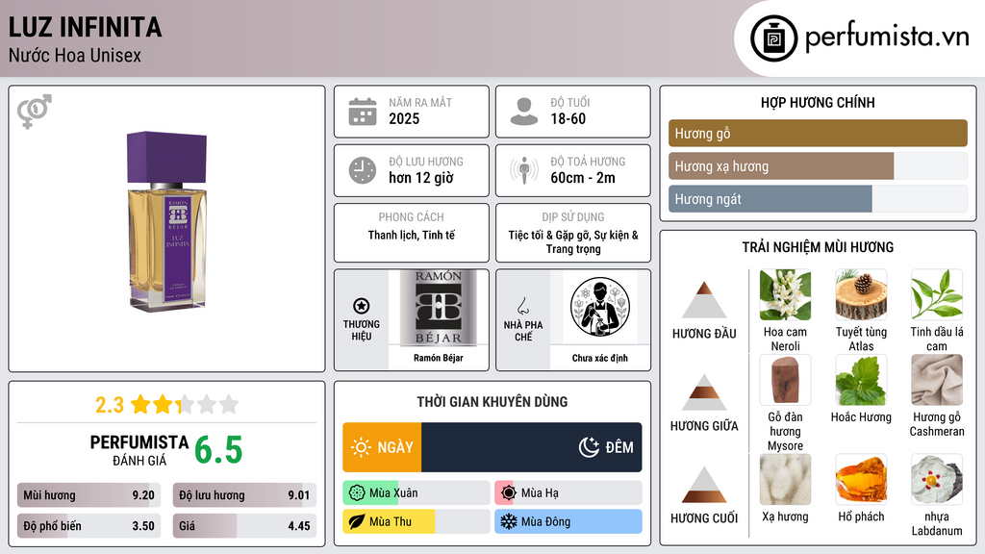
Task: Click the person icon beside Độ tuổi
Action: click(524, 112)
